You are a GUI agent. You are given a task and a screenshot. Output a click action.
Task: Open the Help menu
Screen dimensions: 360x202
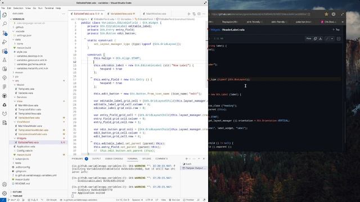pos(58,8)
